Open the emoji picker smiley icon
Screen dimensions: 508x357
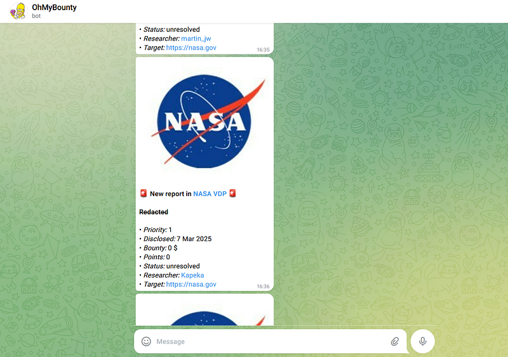click(146, 341)
